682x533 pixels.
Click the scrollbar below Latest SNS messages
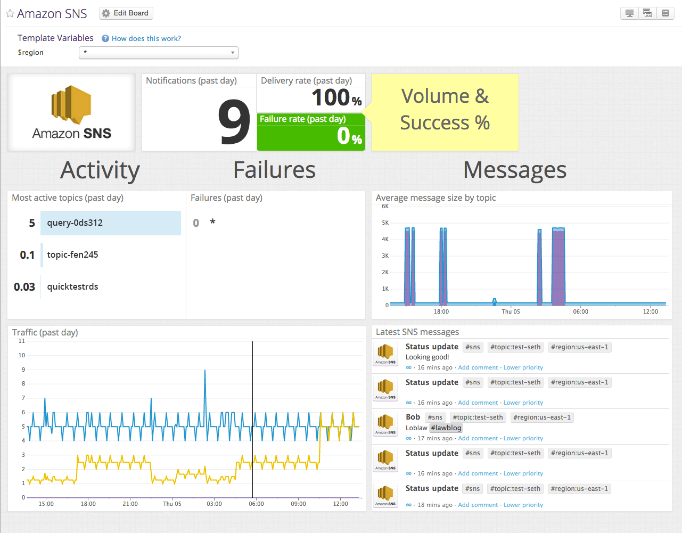coord(475,511)
